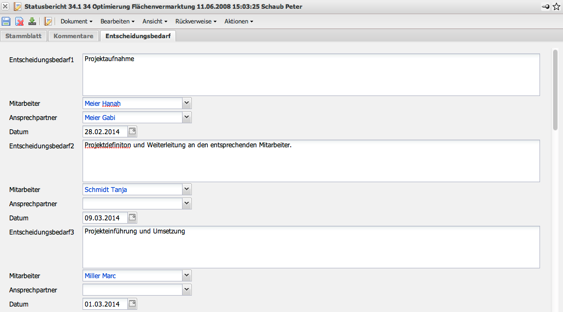Open the Mitarbeiter dropdown showing Schmidt Tanja
The width and height of the screenshot is (563, 312).
(x=186, y=189)
